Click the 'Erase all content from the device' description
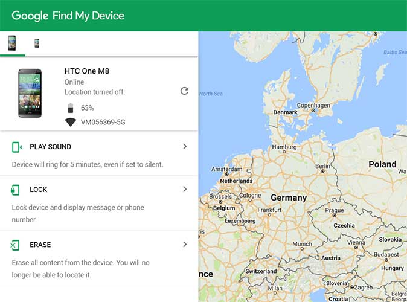 tap(80, 269)
